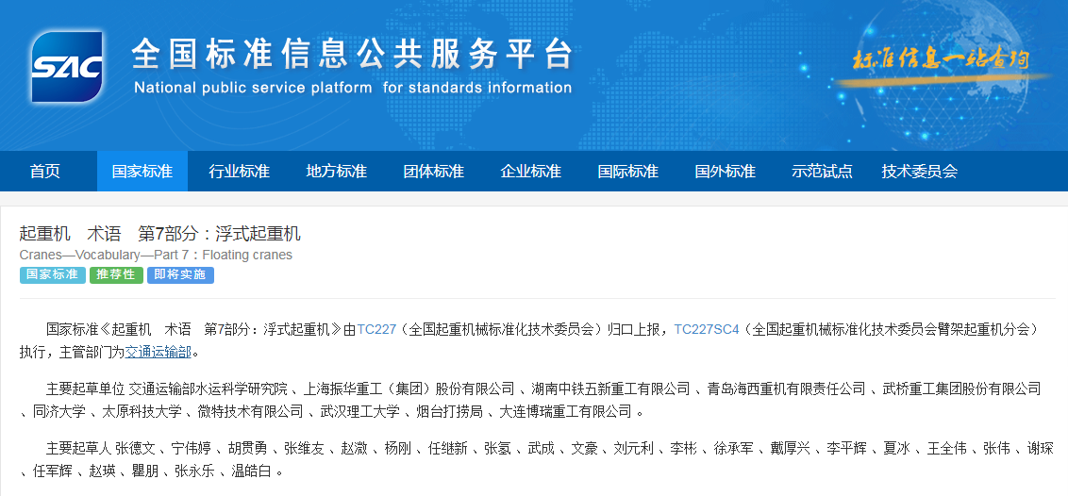Viewport: 1068px width, 496px height.
Task: Open the 团体标准 menu item
Action: coord(434,172)
